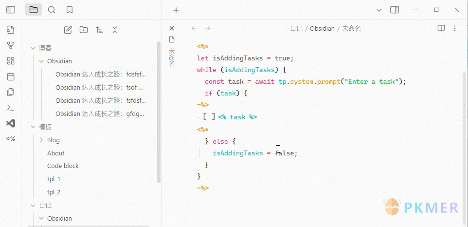Image resolution: width=468 pixels, height=227 pixels.
Task: Create a new folder
Action: (x=84, y=30)
